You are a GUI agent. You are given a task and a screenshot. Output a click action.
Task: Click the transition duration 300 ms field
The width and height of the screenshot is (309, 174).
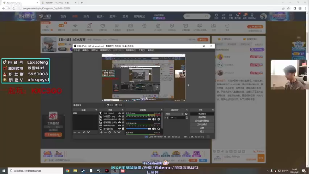[177, 118]
